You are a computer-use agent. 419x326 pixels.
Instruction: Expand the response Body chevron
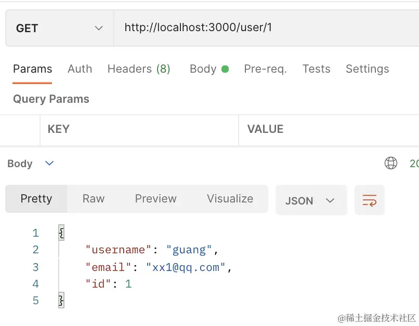[49, 164]
